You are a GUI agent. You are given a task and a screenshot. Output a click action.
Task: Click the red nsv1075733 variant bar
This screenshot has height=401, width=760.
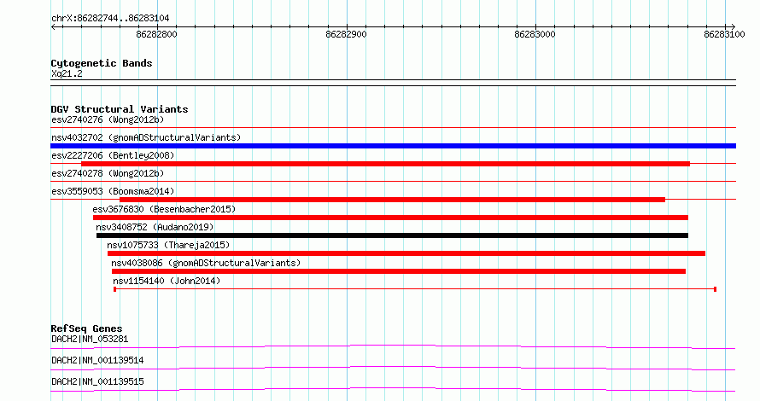tap(406, 253)
